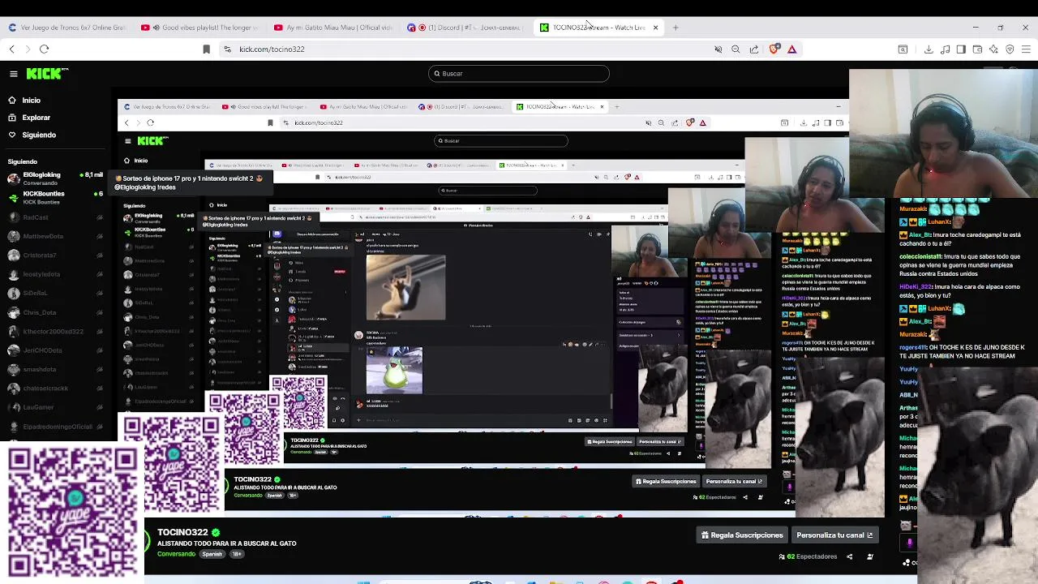
Task: Click the share icon beside Espectadores
Action: [849, 556]
